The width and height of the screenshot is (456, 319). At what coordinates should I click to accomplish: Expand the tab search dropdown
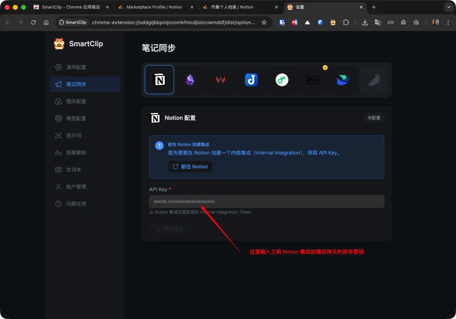point(449,7)
